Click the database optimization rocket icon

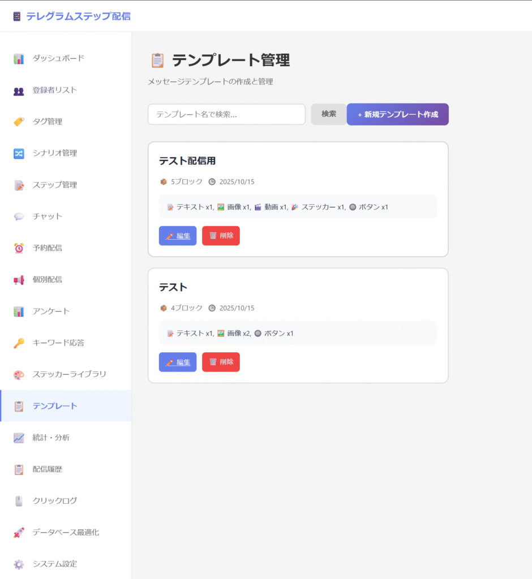19,532
